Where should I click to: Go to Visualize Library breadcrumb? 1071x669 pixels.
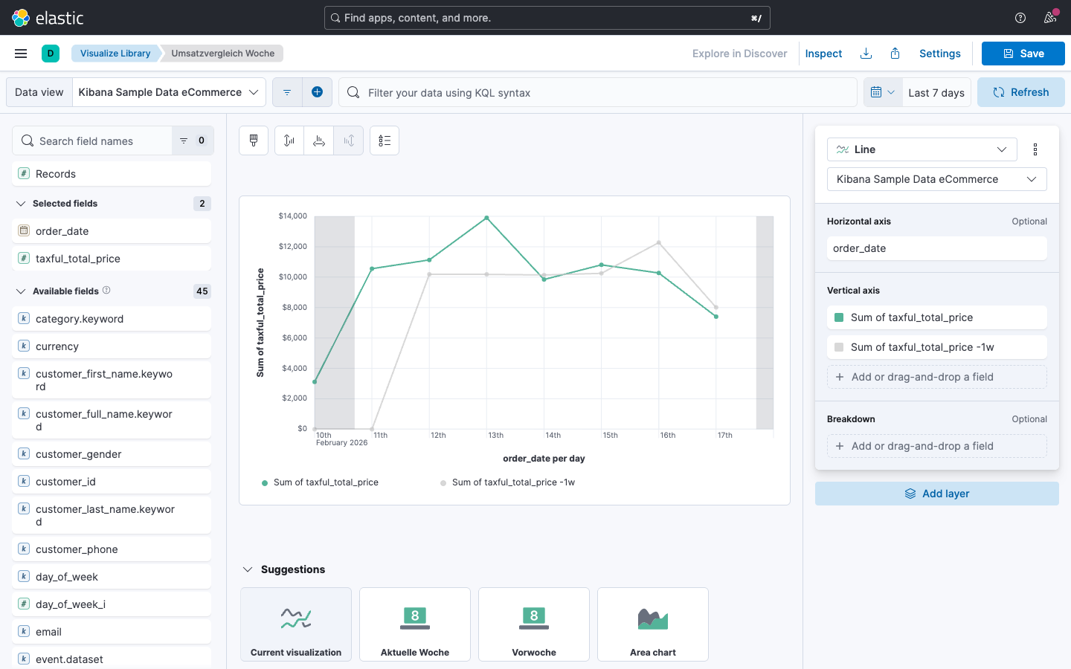point(115,54)
